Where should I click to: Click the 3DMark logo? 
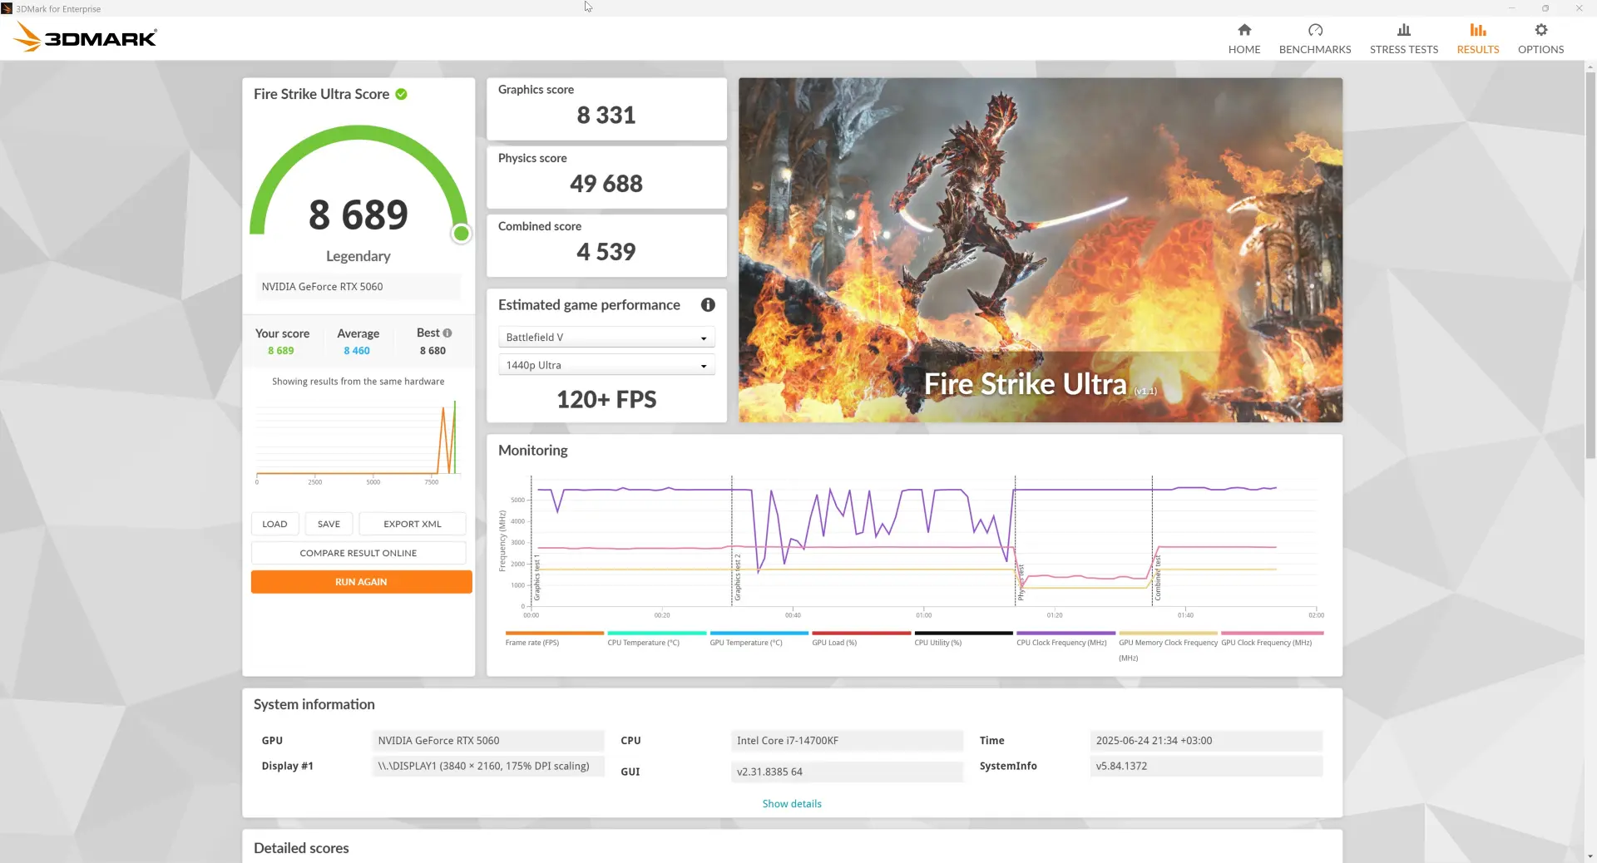pyautogui.click(x=86, y=37)
